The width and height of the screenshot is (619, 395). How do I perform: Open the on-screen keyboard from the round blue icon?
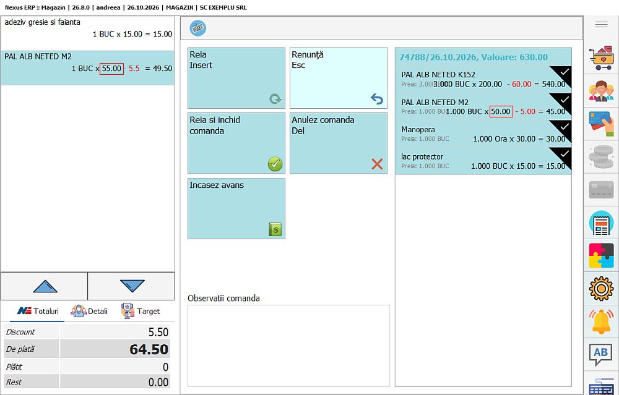[x=198, y=28]
